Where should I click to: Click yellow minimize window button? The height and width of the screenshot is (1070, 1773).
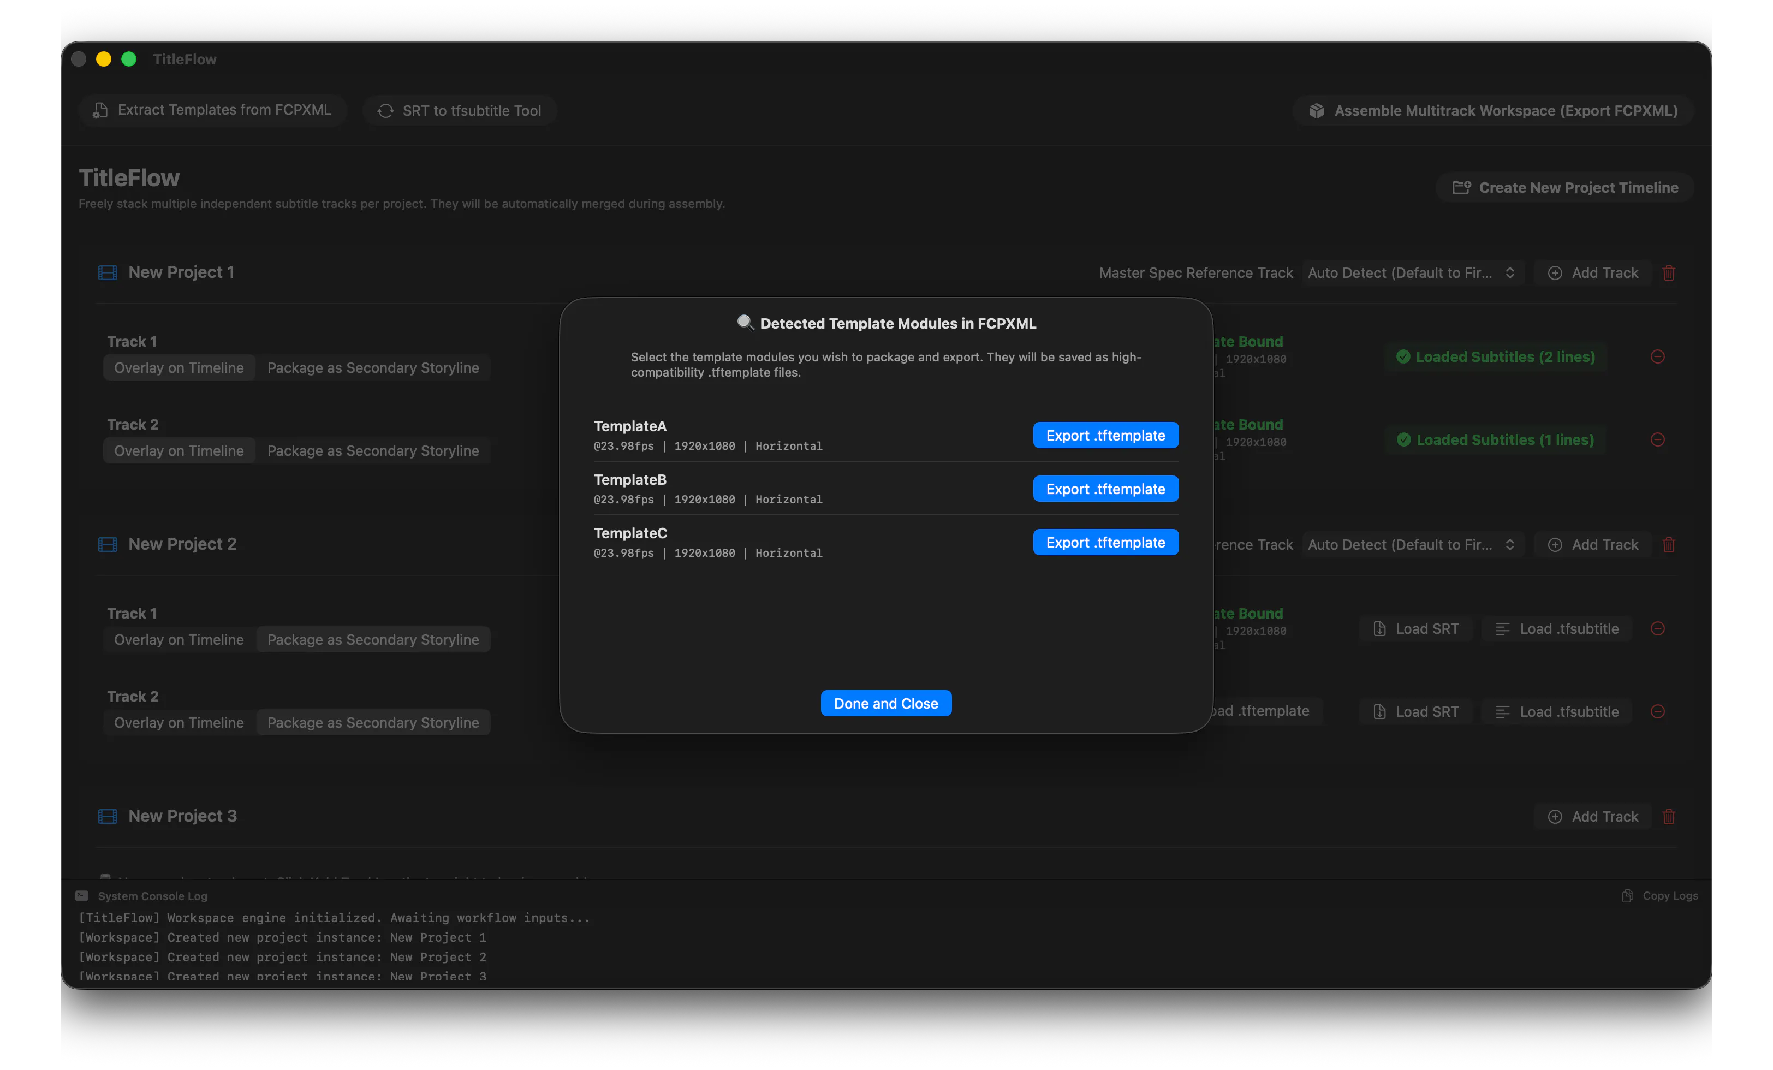click(x=104, y=59)
